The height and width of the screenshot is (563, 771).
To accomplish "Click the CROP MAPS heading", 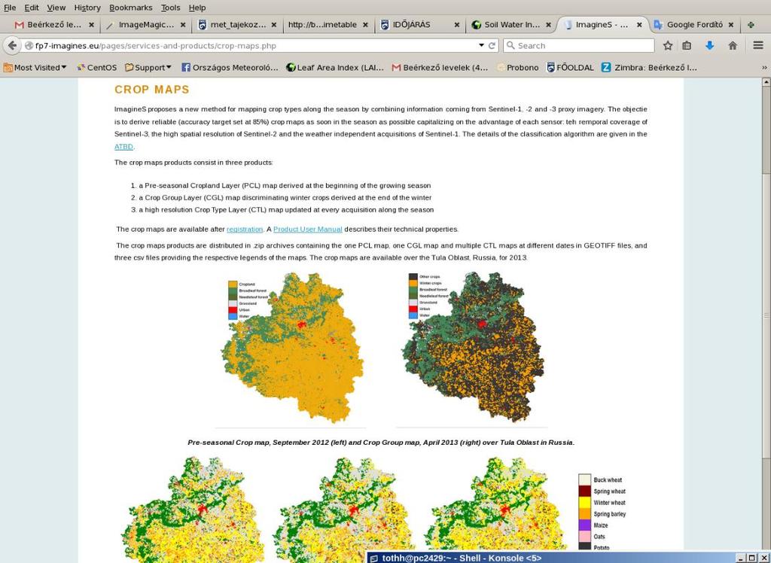I will 152,90.
